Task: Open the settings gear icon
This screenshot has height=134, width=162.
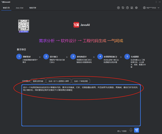Action: tap(136, 8)
